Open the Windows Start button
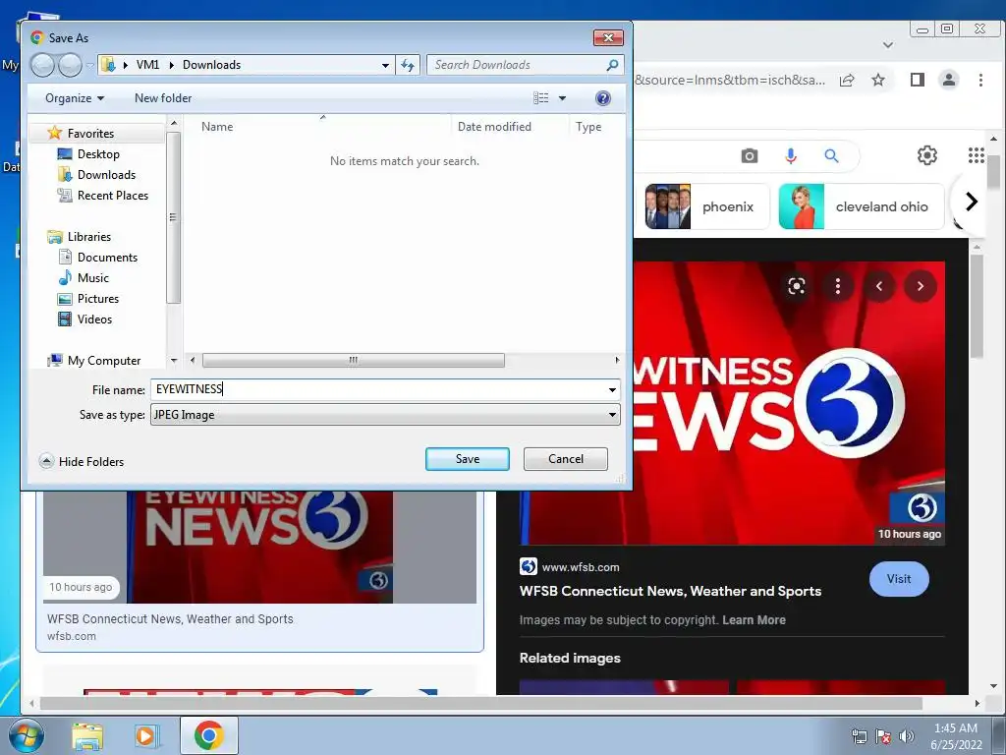This screenshot has height=755, width=1006. (25, 735)
